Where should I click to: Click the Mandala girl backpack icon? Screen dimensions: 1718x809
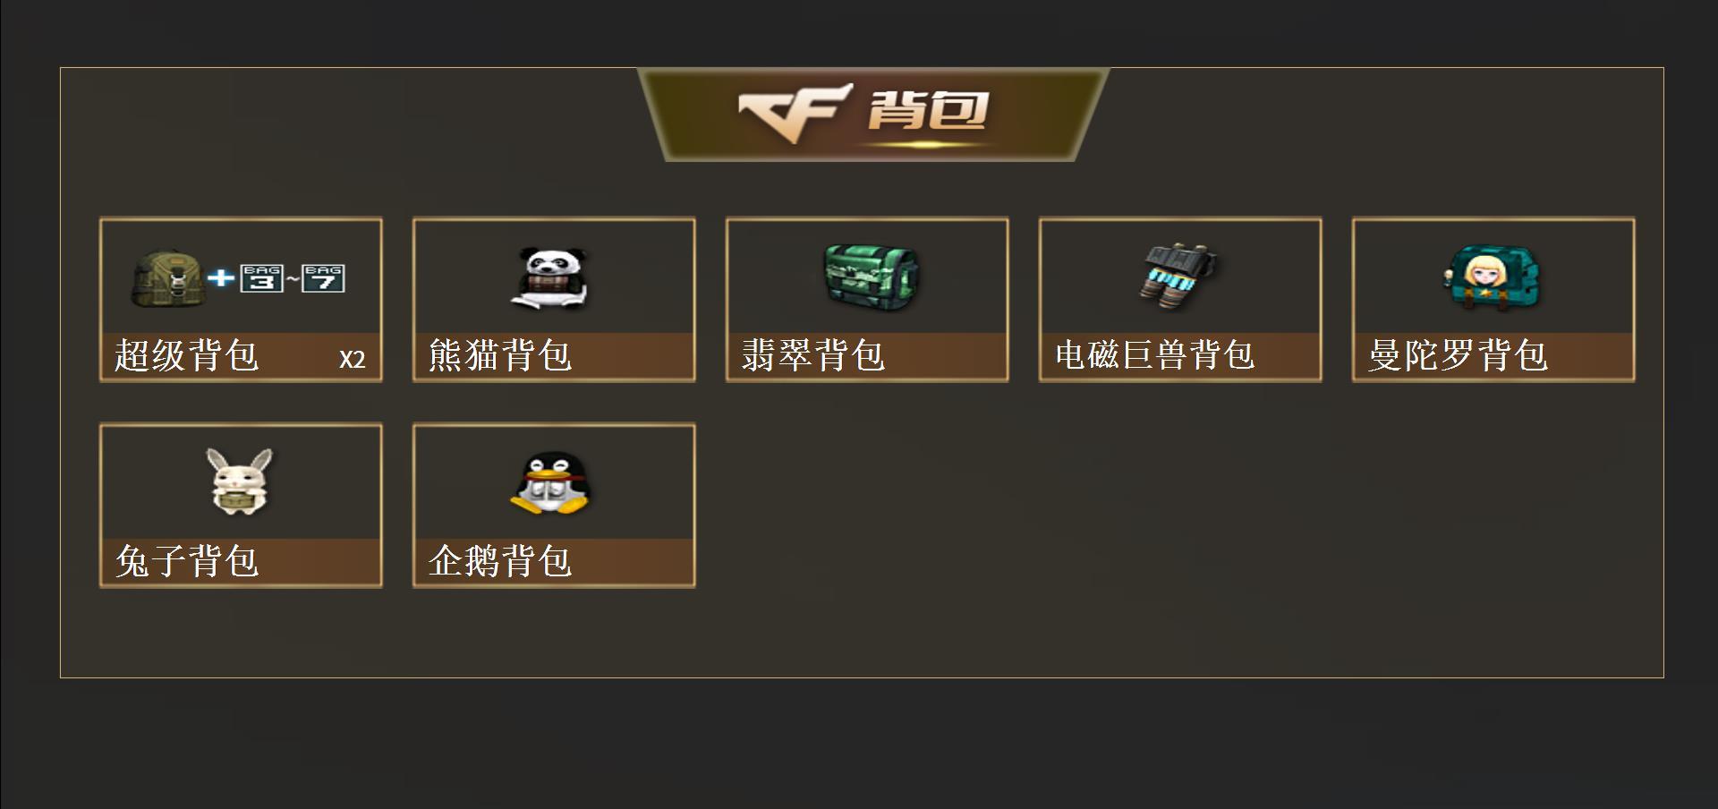tap(1493, 278)
